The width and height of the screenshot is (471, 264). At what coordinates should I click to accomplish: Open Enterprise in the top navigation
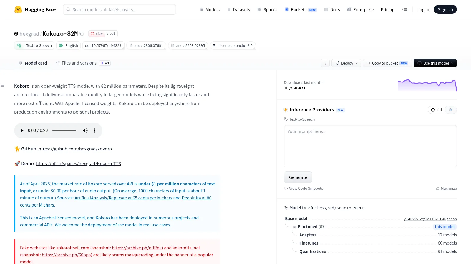pos(360,9)
